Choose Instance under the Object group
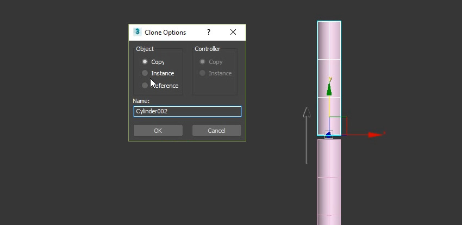 click(145, 73)
